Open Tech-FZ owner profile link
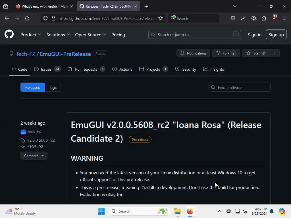Screen dimensions: 291x218 coord(26,54)
